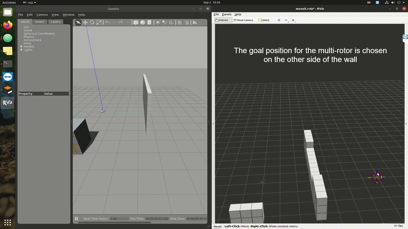Image resolution: width=408 pixels, height=229 pixels.
Task: Click the goal interactive marker in RViz
Action: point(376,177)
